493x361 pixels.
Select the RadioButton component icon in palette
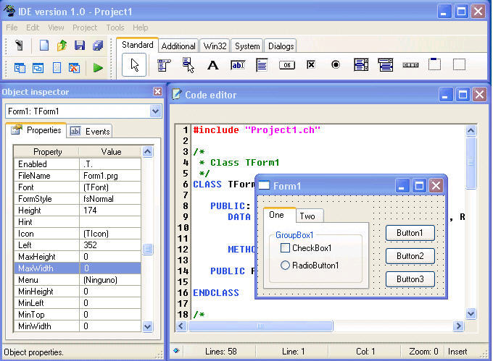pos(336,64)
